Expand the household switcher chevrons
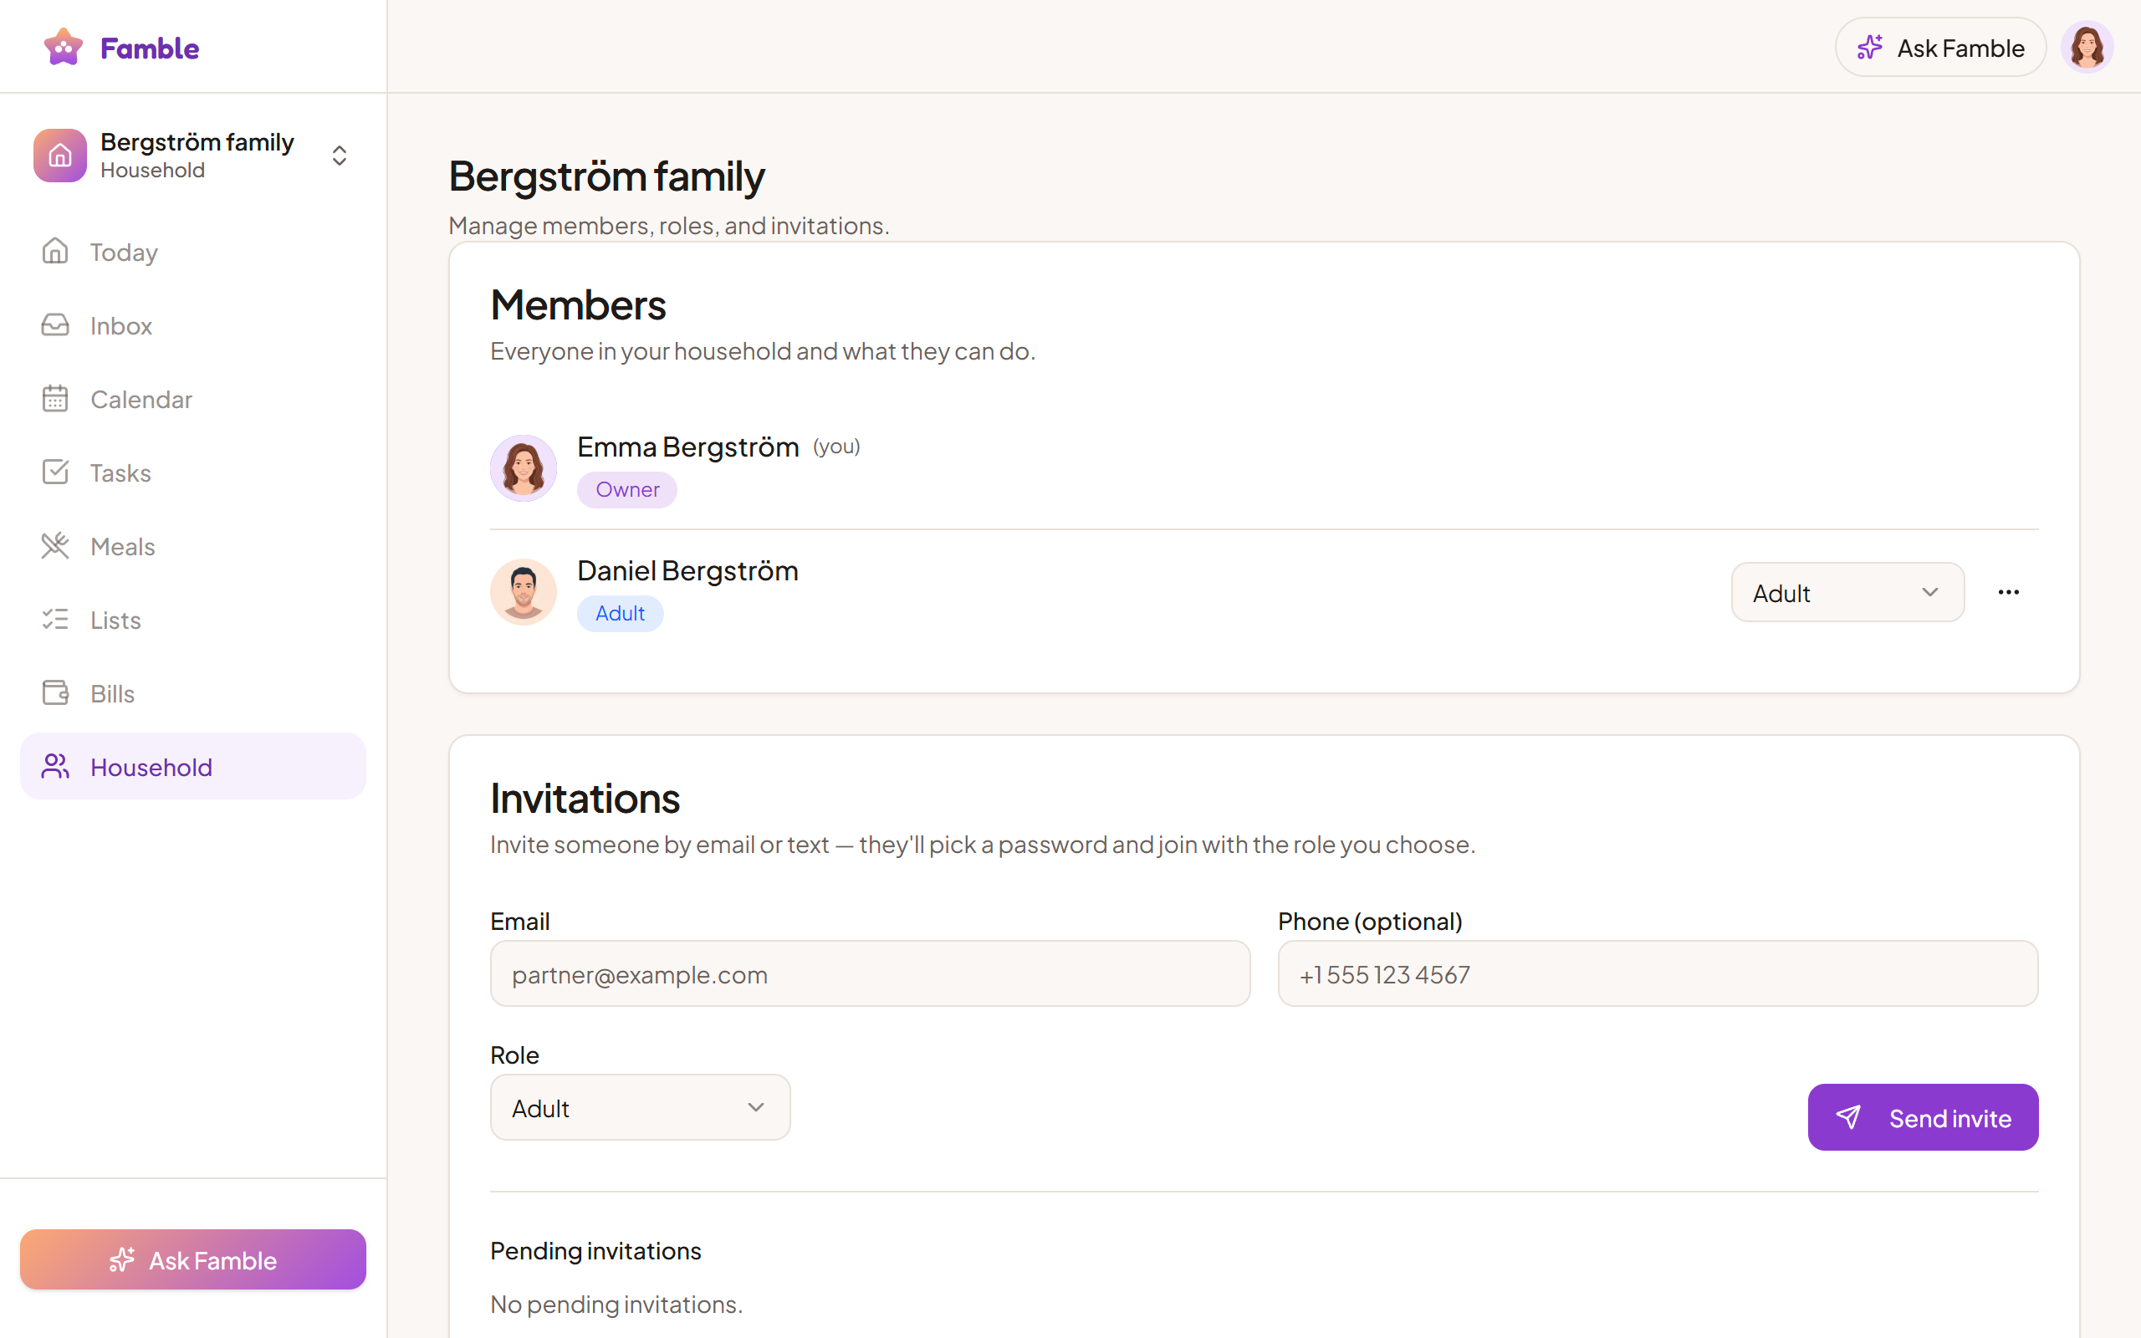This screenshot has width=2141, height=1338. pos(339,156)
